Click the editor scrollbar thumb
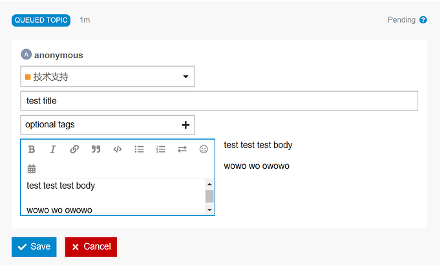The height and width of the screenshot is (269, 446). coord(209,197)
